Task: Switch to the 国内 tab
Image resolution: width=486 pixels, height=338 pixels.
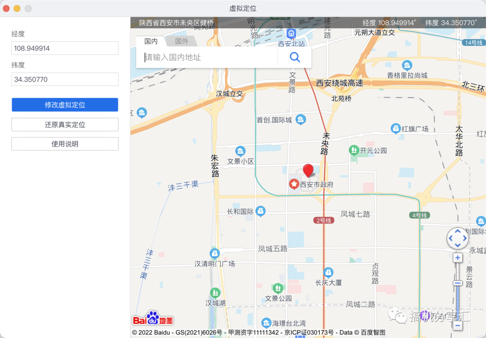Action: point(151,41)
